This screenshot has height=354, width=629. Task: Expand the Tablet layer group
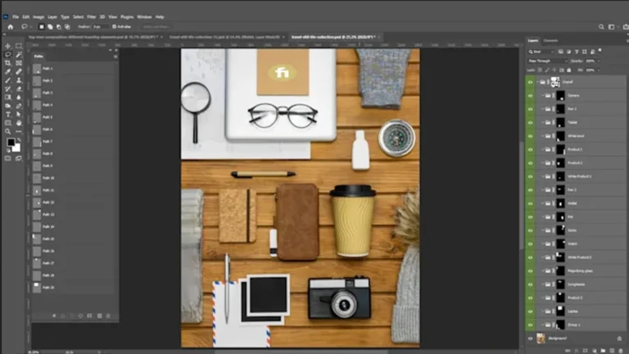pos(542,123)
